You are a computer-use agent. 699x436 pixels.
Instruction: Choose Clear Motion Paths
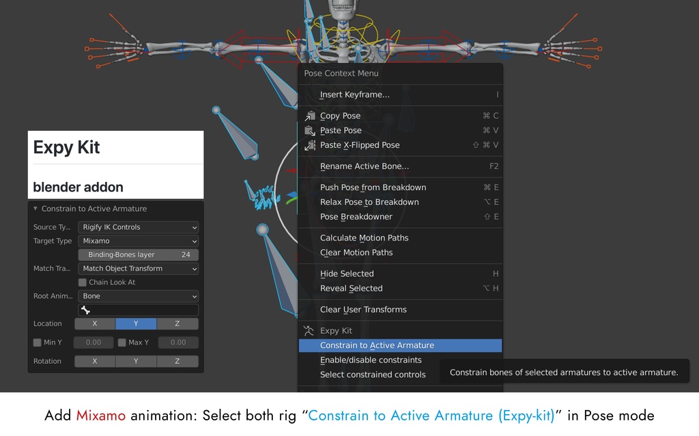pos(400,252)
